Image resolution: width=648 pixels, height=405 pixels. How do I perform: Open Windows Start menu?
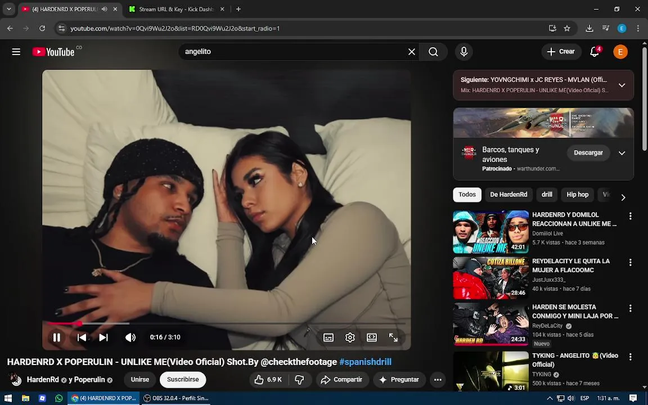coord(8,398)
